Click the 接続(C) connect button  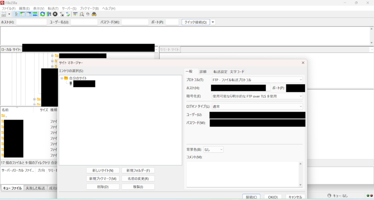coord(251,197)
